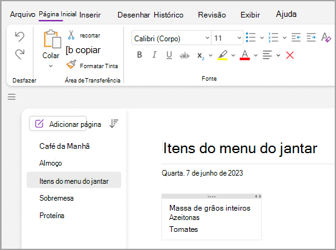Apply the red font color
The width and height of the screenshot is (336, 250).
coord(245,55)
